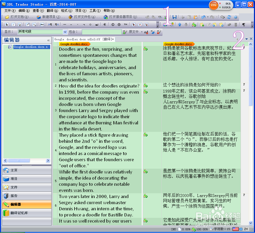255x233 pixels.
Task: Apply Superscript with the X² icon
Action: [28, 25]
